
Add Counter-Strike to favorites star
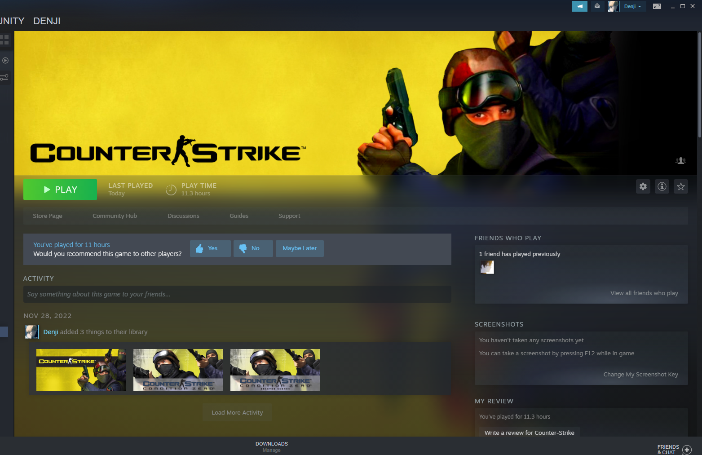click(681, 186)
